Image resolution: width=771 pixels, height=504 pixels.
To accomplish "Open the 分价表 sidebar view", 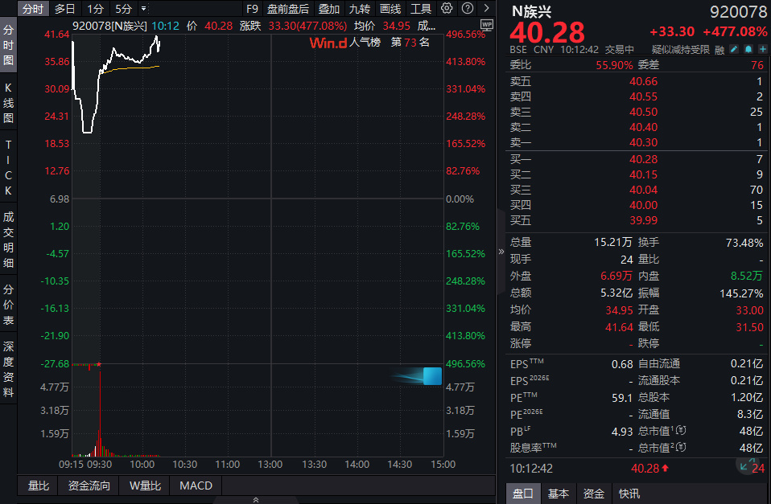I will tap(8, 305).
